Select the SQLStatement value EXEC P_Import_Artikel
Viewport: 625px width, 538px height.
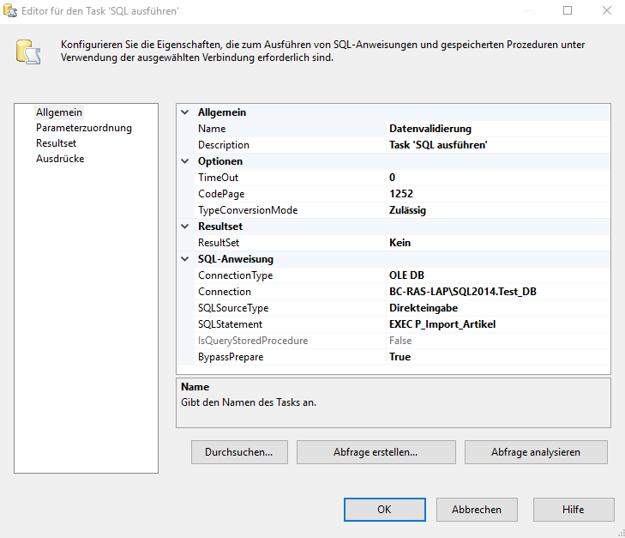442,324
